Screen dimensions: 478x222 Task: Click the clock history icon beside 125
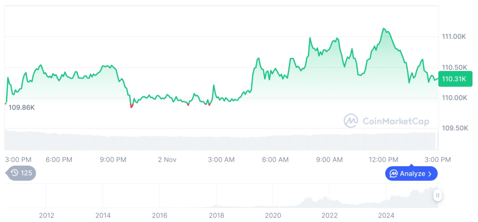[15, 173]
